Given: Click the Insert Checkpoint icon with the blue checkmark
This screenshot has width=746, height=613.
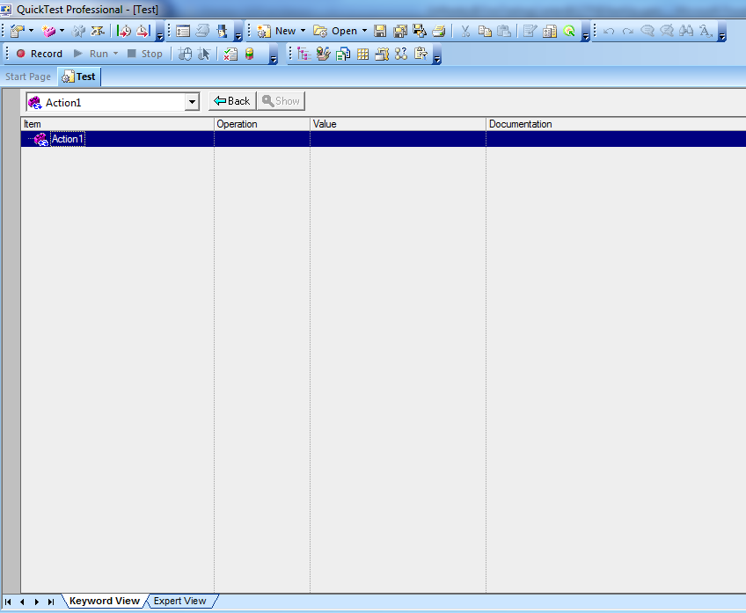Looking at the screenshot, I should click(x=17, y=32).
